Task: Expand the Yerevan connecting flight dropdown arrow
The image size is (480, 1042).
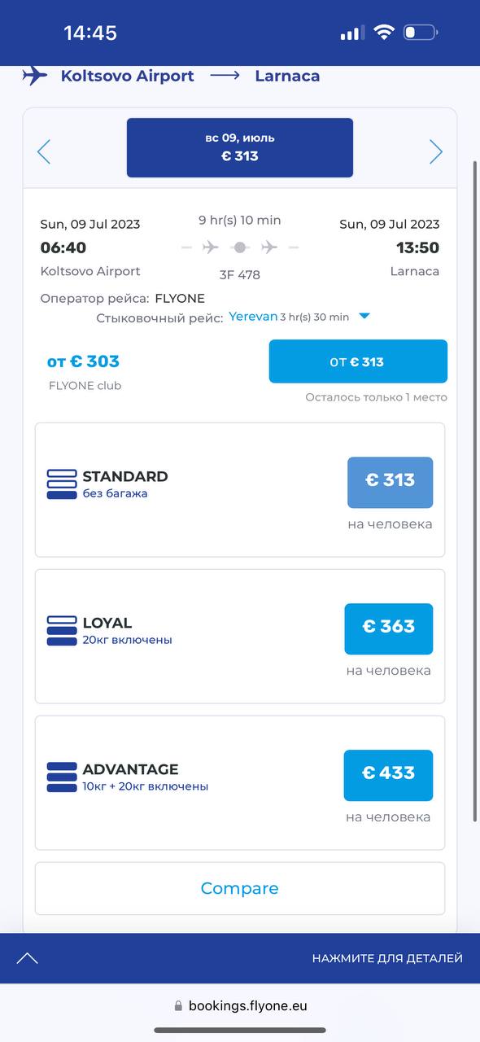Action: pos(364,316)
